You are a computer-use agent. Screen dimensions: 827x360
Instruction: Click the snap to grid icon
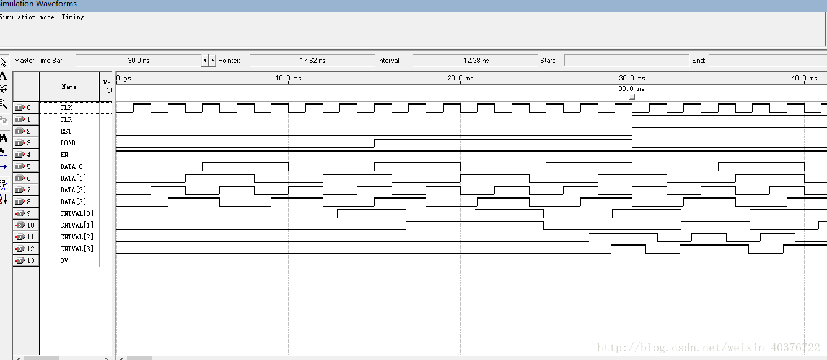(x=4, y=184)
